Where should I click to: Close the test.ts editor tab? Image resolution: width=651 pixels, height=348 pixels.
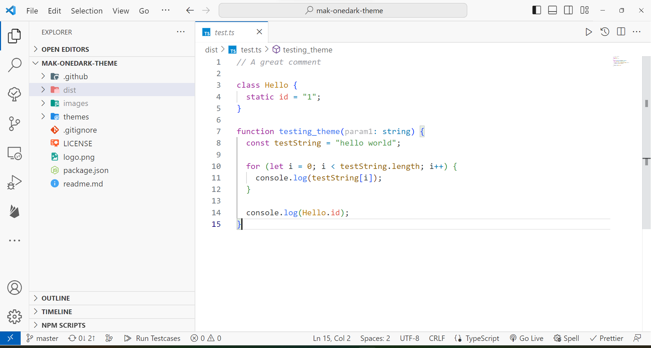pyautogui.click(x=259, y=32)
